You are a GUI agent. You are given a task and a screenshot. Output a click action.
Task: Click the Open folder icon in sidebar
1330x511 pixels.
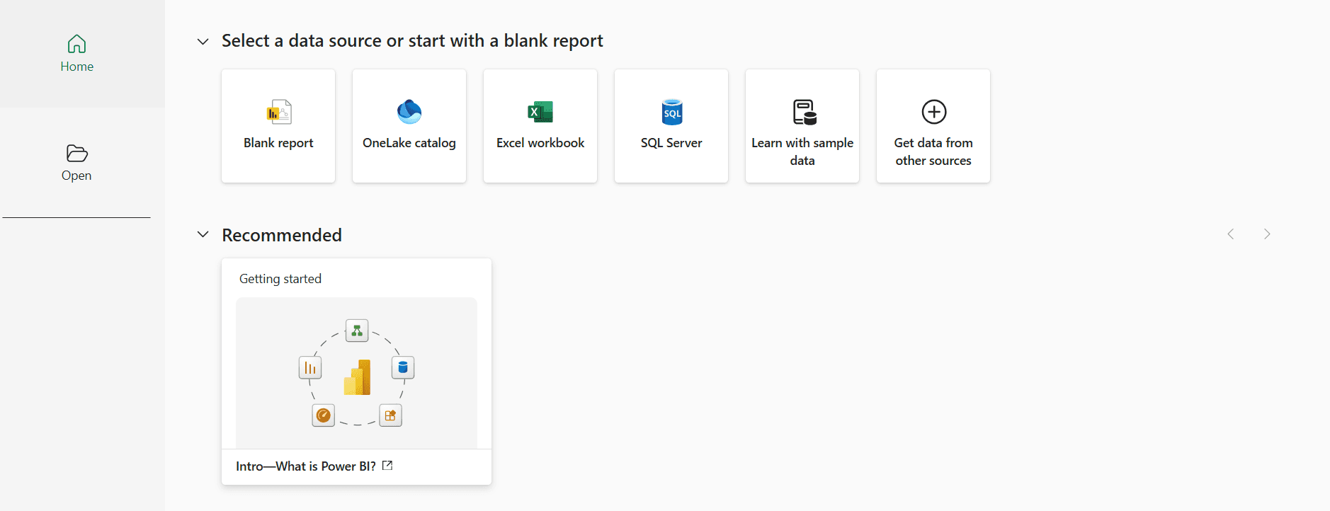(x=76, y=153)
